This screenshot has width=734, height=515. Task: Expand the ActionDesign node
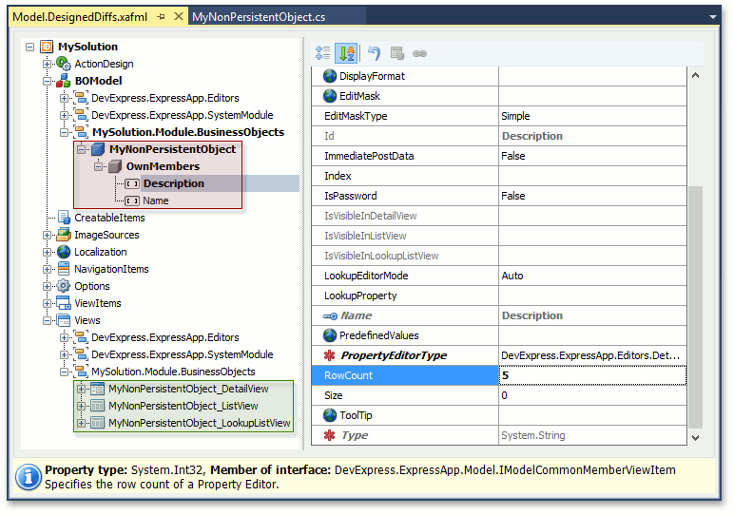click(x=48, y=64)
